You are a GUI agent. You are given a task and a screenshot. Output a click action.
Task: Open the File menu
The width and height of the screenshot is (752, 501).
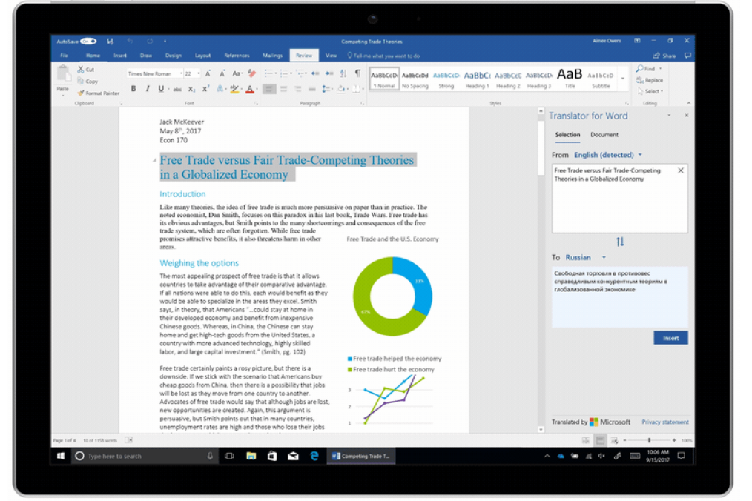[65, 56]
